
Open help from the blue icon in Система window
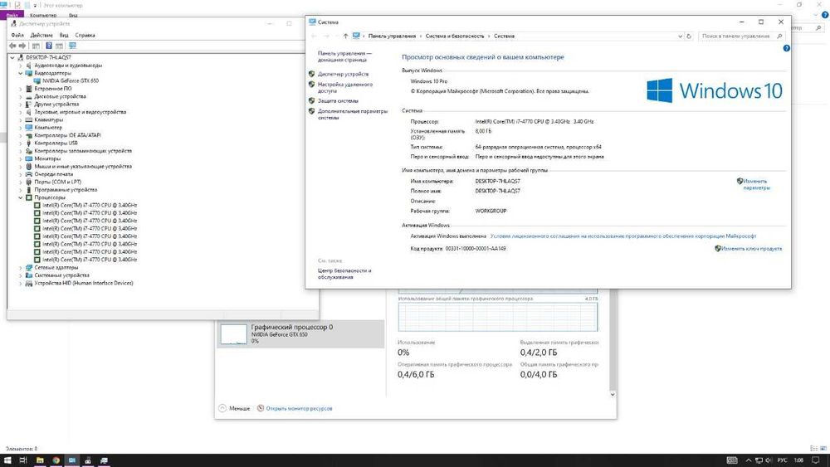pos(787,48)
